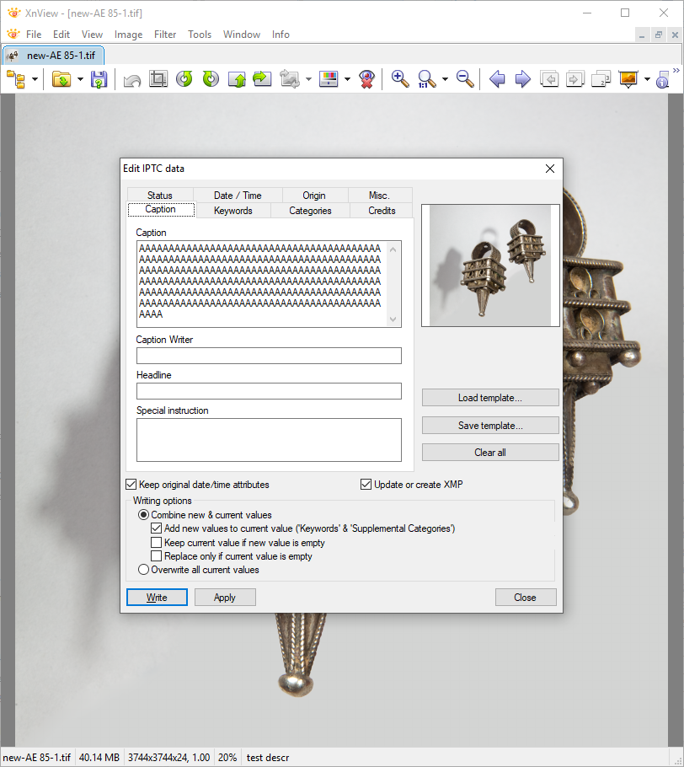Open dropdown arrow next to slideshow icon
The width and height of the screenshot is (684, 767).
tap(647, 79)
